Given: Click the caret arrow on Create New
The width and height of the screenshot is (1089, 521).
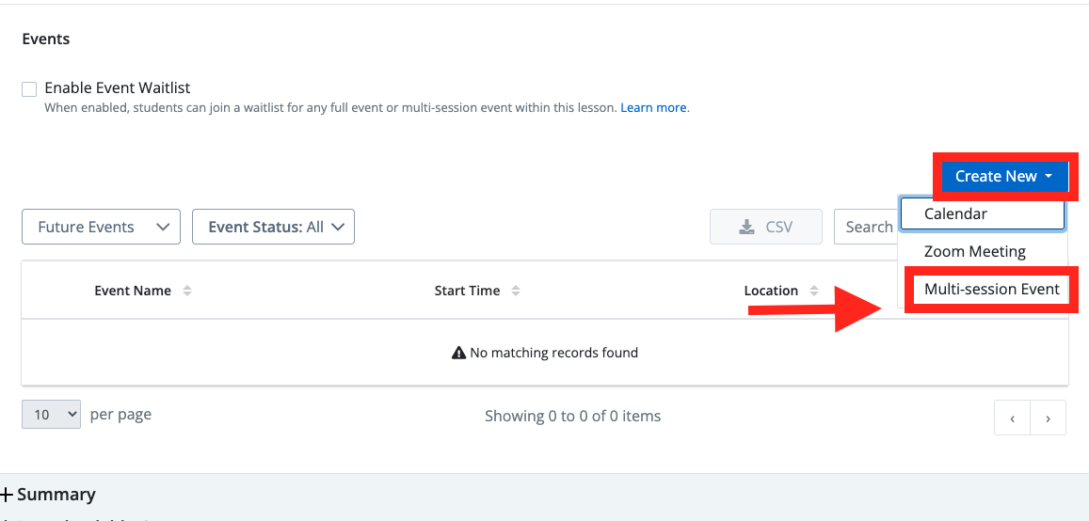Looking at the screenshot, I should tap(1049, 176).
